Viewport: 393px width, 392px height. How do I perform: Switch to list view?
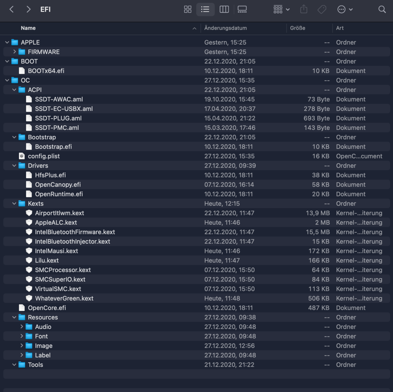pyautogui.click(x=205, y=9)
